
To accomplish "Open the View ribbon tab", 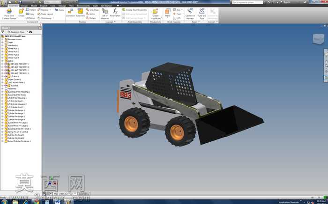I will (71, 6).
